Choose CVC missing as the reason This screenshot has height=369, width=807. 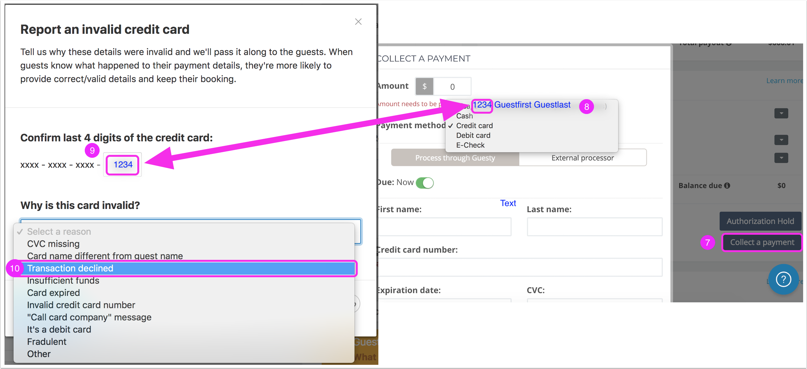tap(184, 244)
